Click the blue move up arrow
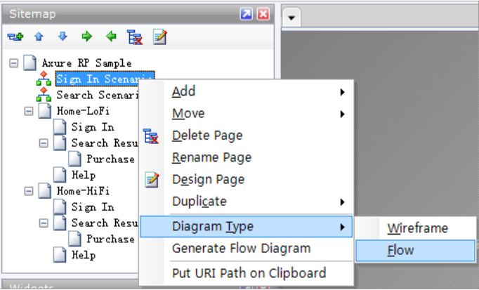The width and height of the screenshot is (479, 290). pos(39,37)
